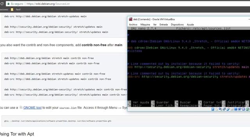Click the browser reload icon
The height and width of the screenshot is (140, 250).
pos(2,3)
